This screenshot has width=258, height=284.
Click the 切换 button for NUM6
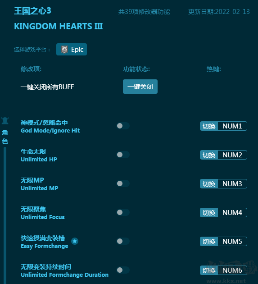pos(209,270)
